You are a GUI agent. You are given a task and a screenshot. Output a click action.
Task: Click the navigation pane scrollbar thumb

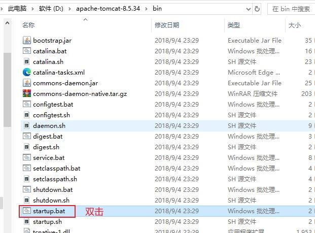click(7, 90)
